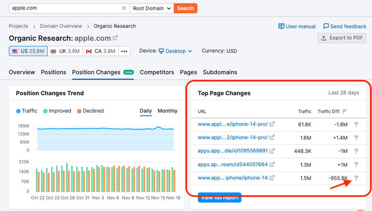
Task: Toggle Declined series in chart legend
Action: coord(90,111)
